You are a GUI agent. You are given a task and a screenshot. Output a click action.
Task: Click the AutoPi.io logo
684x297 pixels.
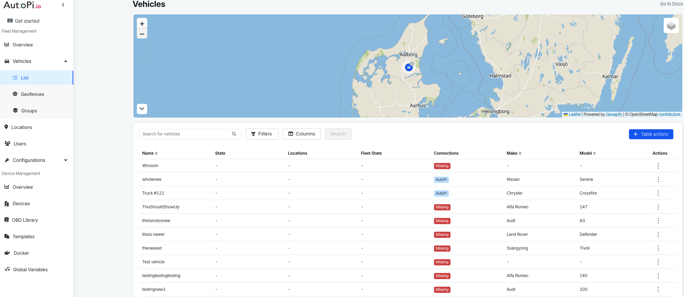(x=22, y=5)
